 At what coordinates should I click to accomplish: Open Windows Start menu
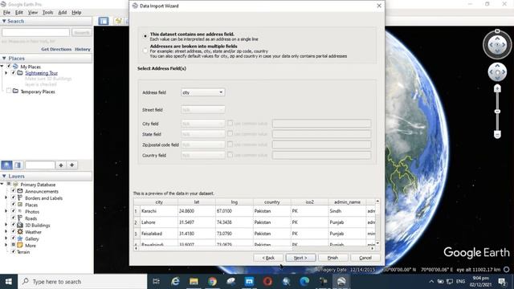[x=9, y=282]
